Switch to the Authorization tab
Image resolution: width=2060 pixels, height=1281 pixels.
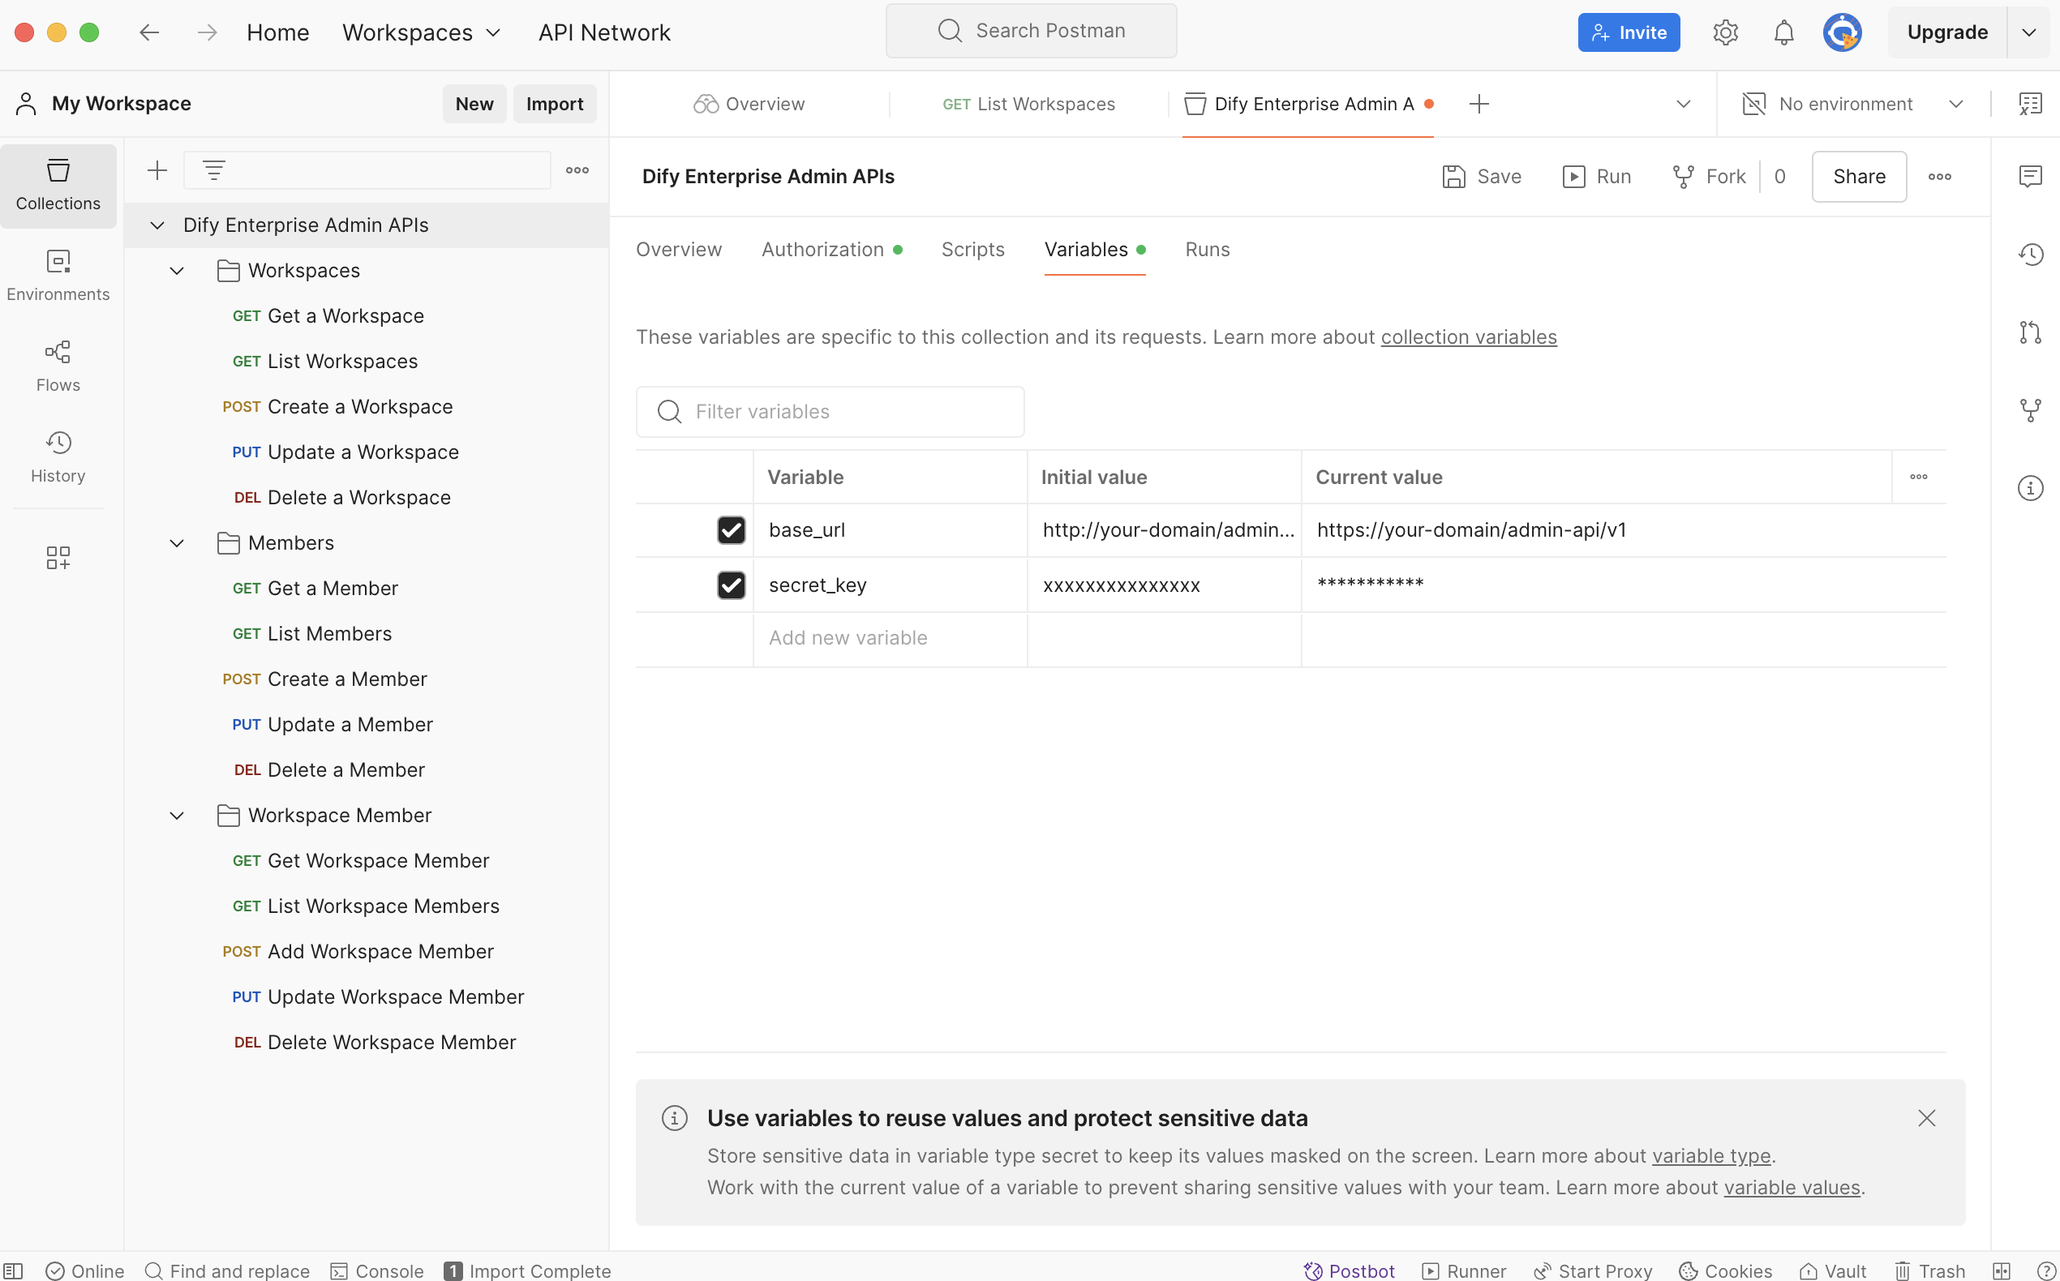pos(831,249)
